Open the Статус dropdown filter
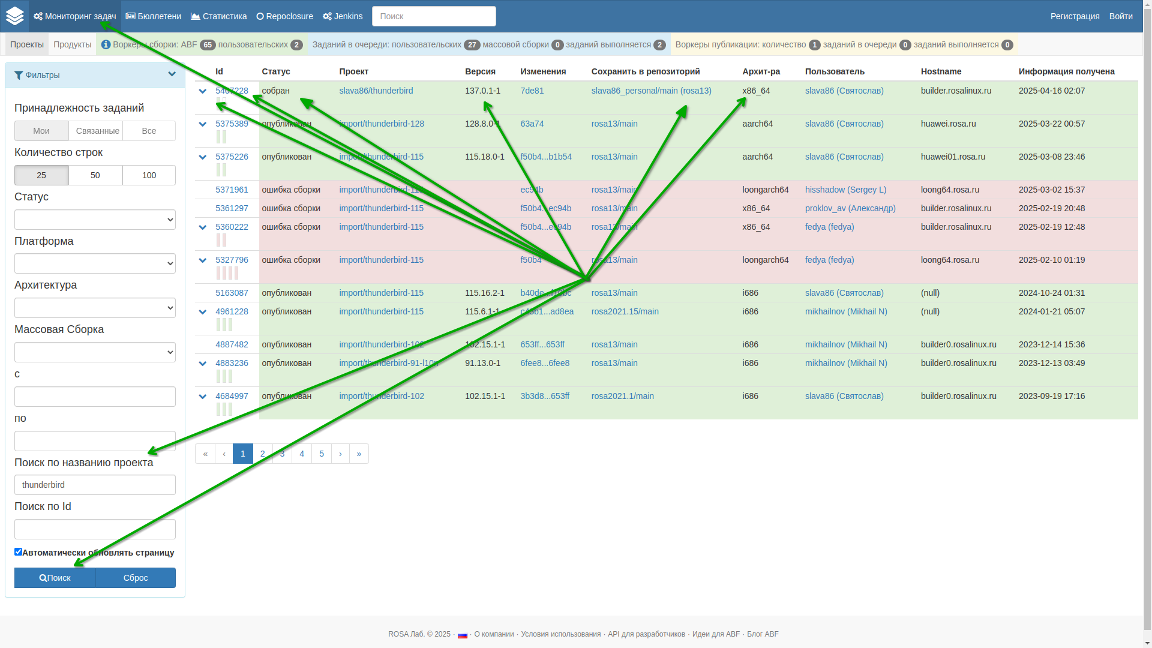The width and height of the screenshot is (1152, 648). pos(95,220)
